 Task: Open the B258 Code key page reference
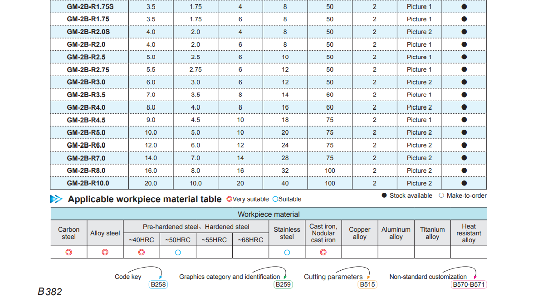pyautogui.click(x=158, y=285)
